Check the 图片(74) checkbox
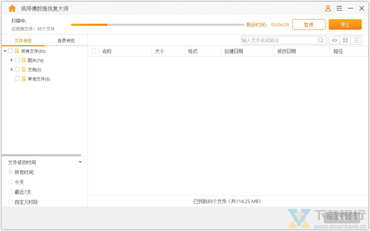Image resolution: width=370 pixels, height=231 pixels. pyautogui.click(x=17, y=60)
